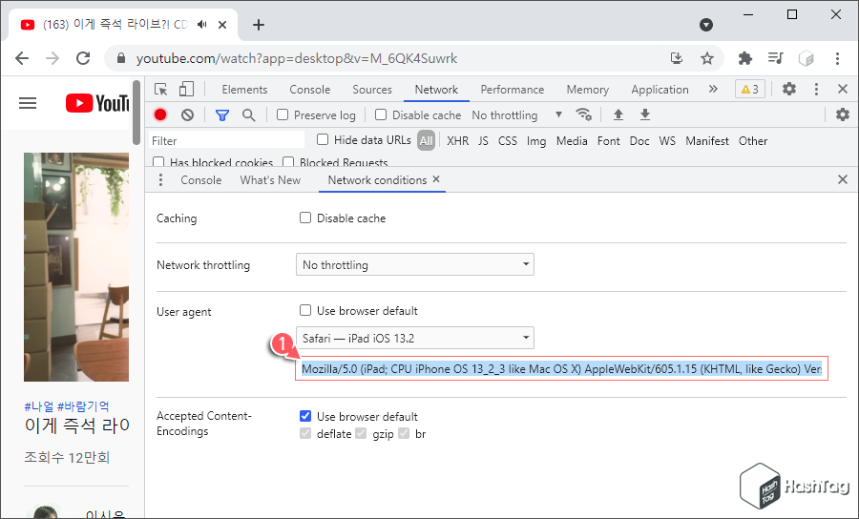Open YouTube hamburger guide menu
The width and height of the screenshot is (859, 519).
point(28,103)
